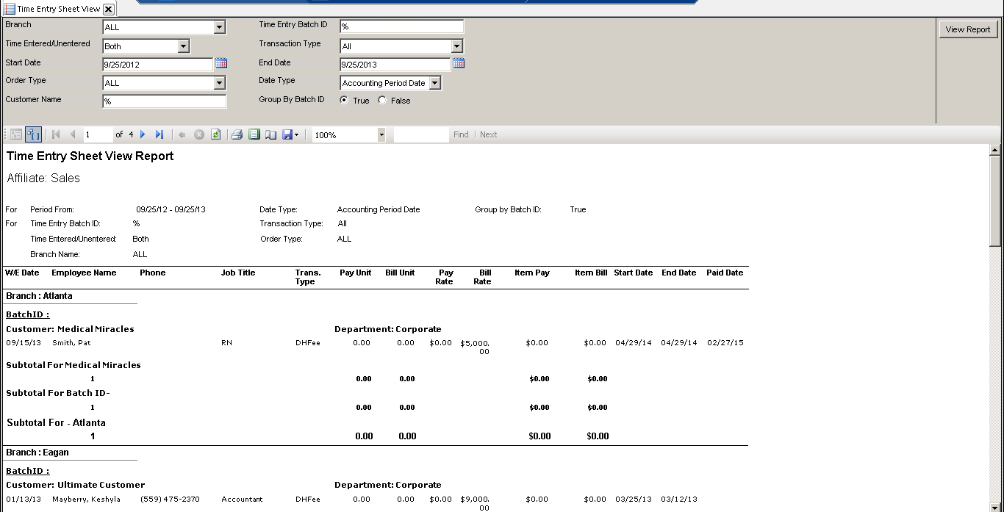This screenshot has height=512, width=1004.
Task: Click the paid date 02/27/15
Action: click(x=725, y=343)
